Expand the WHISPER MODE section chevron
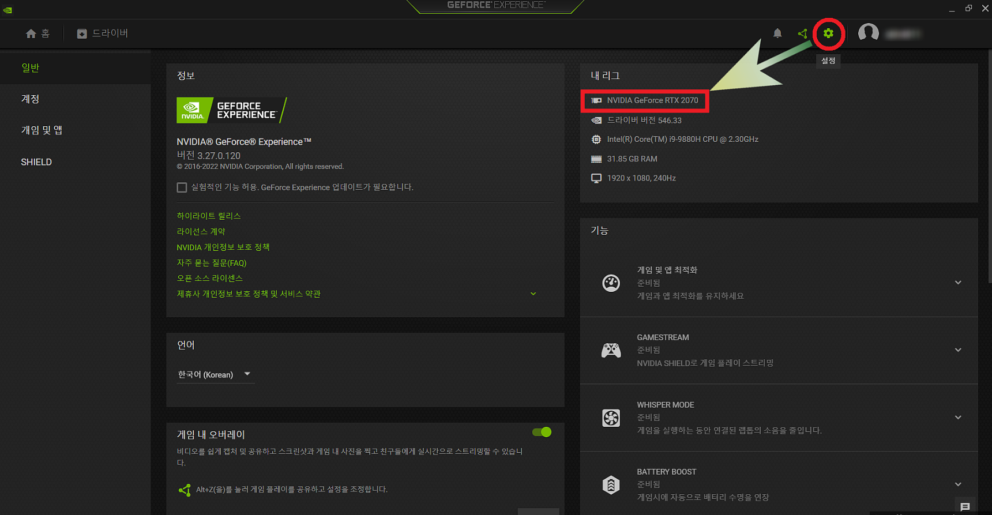 pos(958,418)
